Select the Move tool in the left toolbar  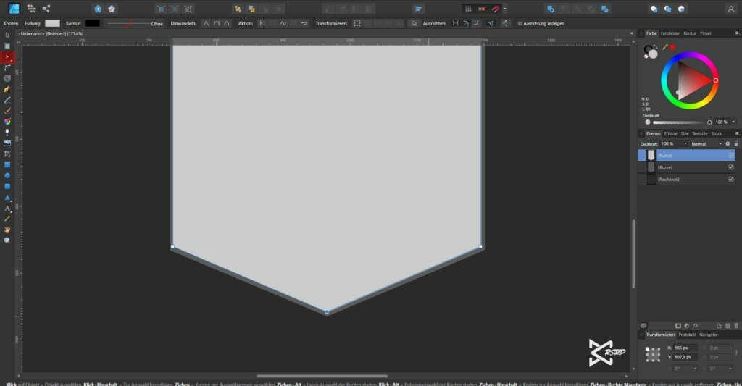coord(7,35)
